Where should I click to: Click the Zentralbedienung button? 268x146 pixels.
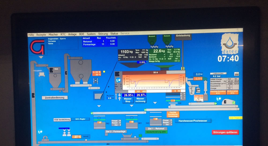[x=55, y=98]
